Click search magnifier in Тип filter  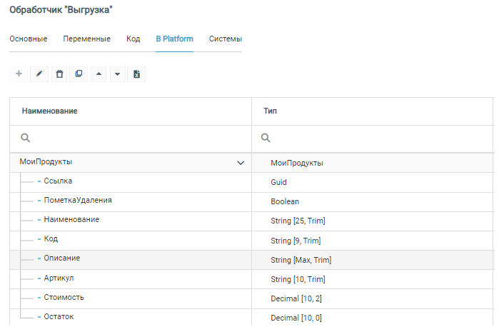[x=266, y=138]
